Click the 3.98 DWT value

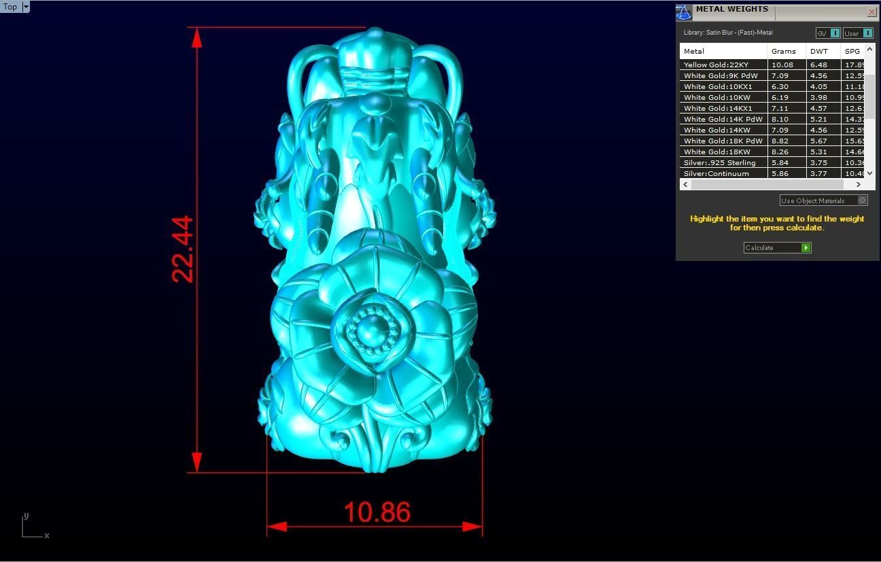pyautogui.click(x=818, y=98)
